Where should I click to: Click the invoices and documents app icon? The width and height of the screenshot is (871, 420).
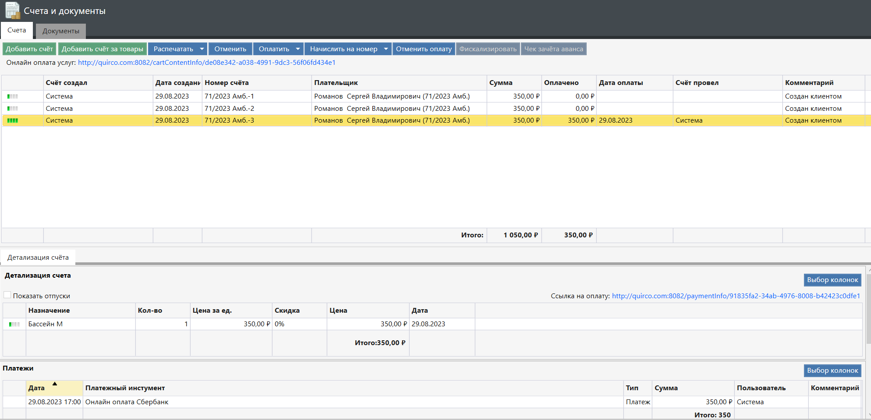(12, 11)
